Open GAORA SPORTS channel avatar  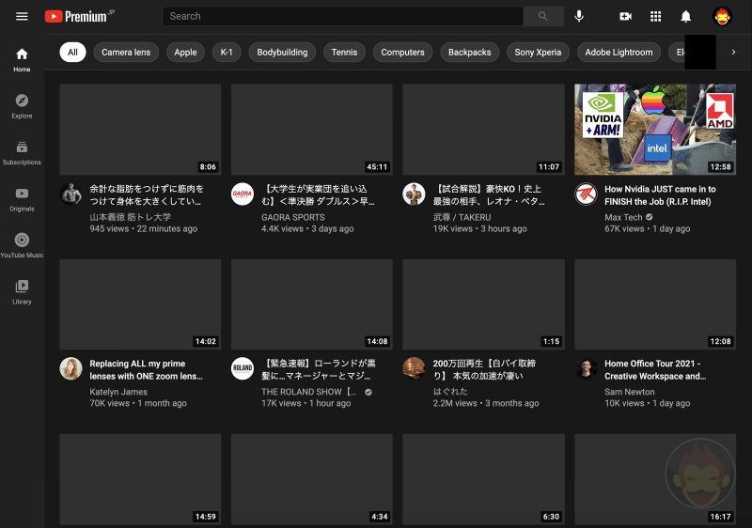click(x=243, y=194)
